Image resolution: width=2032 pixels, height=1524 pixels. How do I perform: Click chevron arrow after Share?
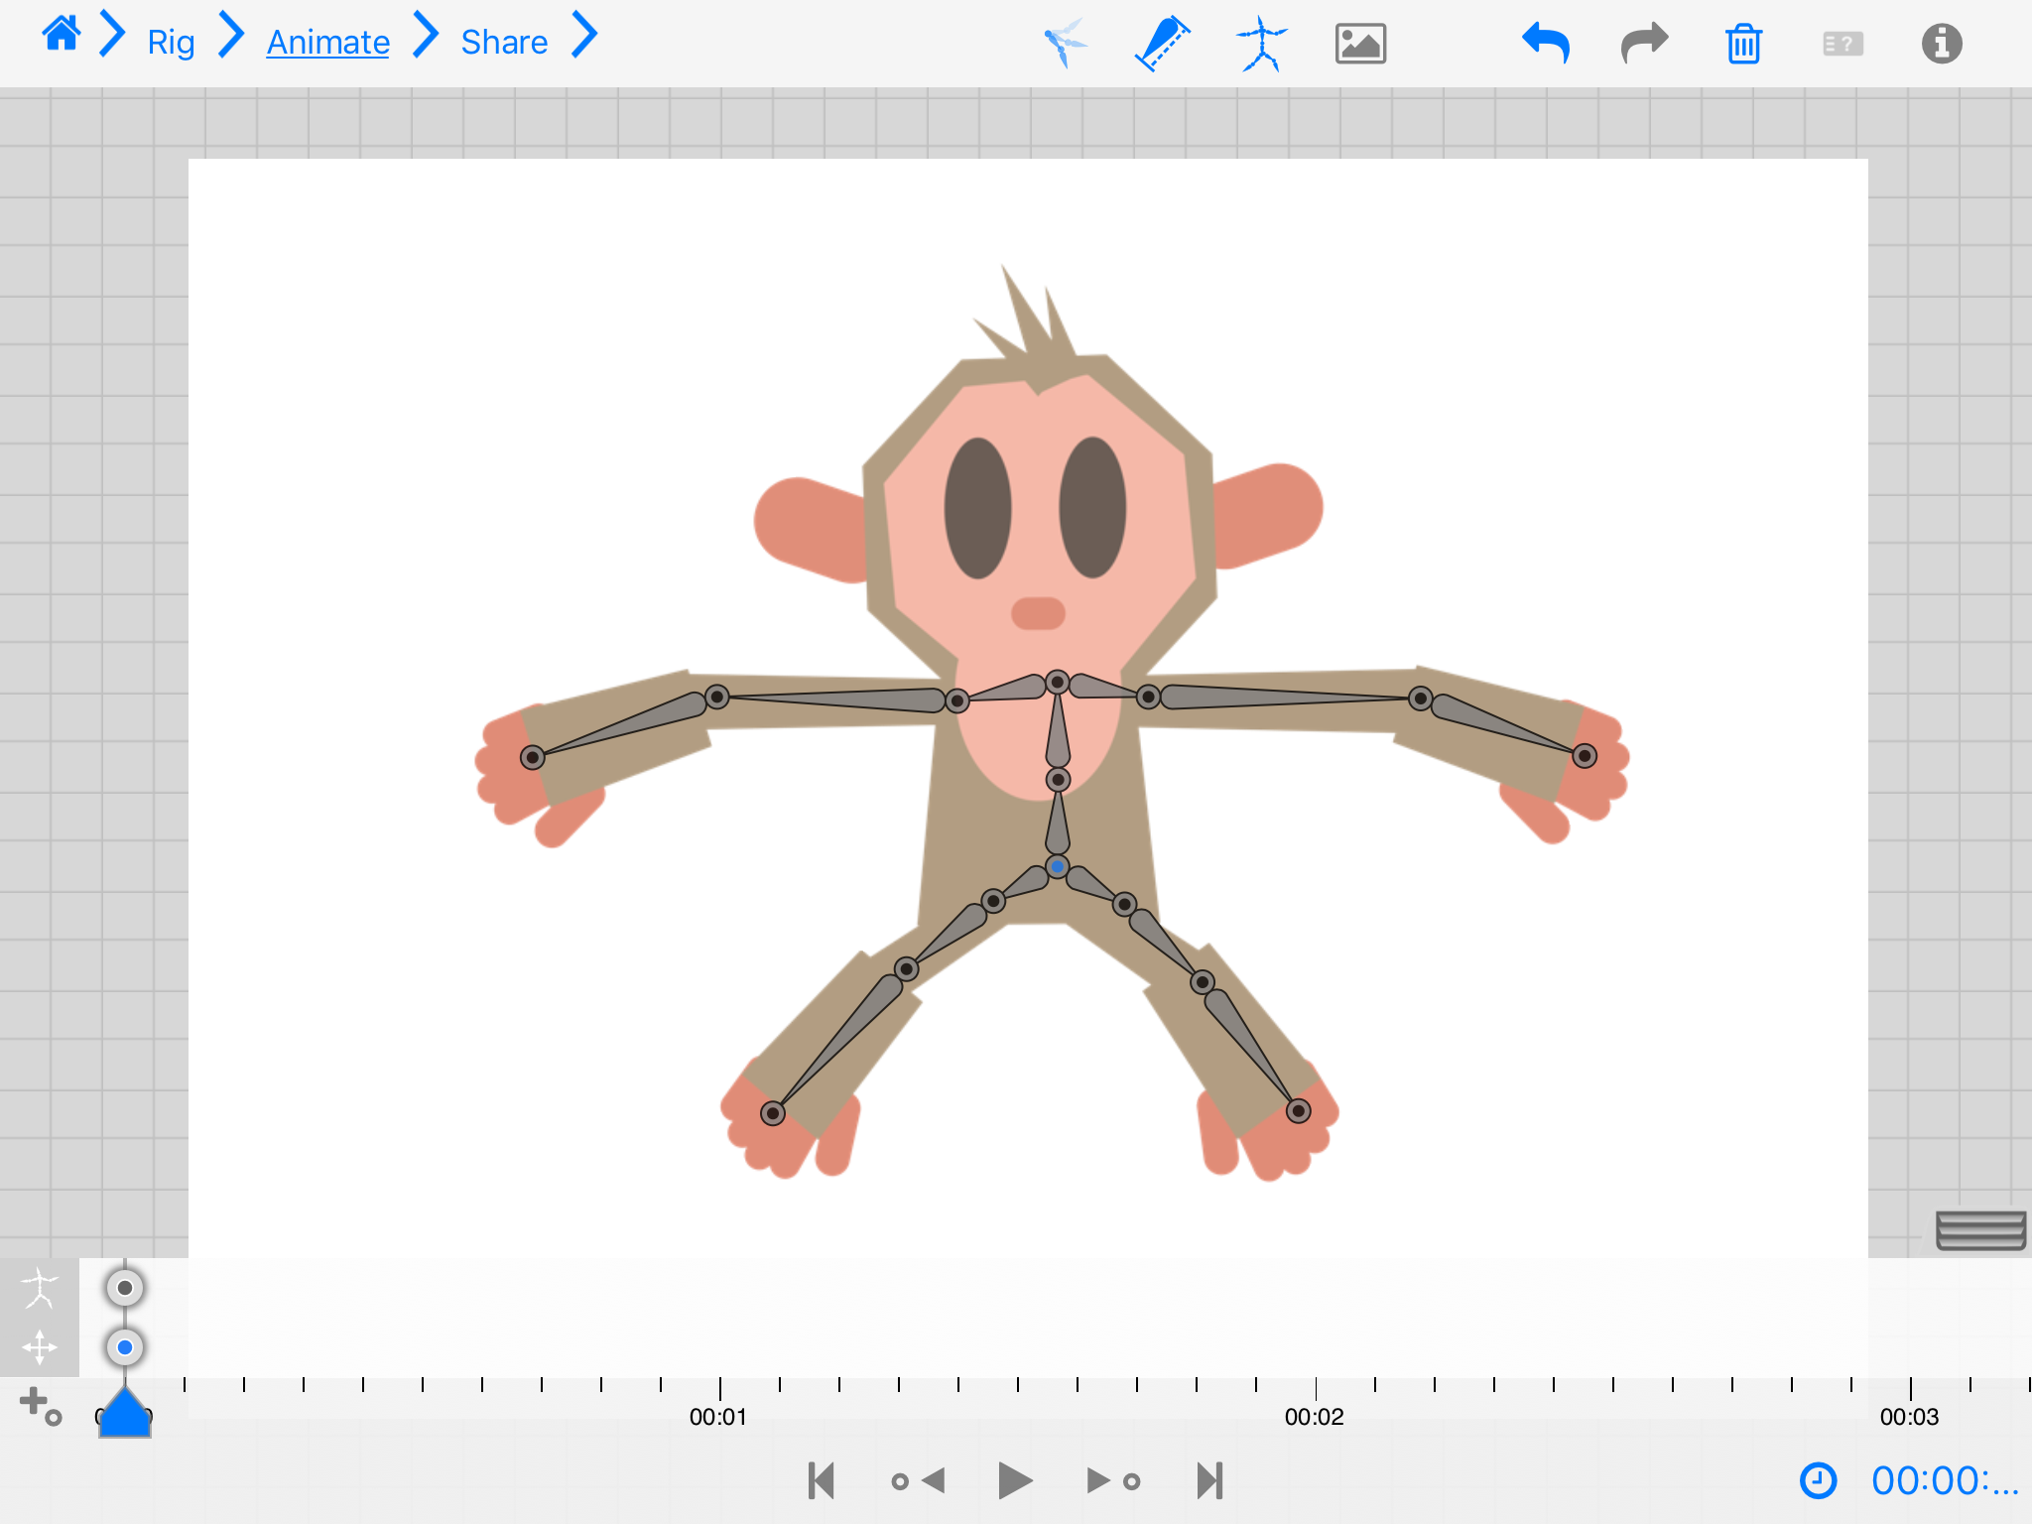click(x=585, y=36)
